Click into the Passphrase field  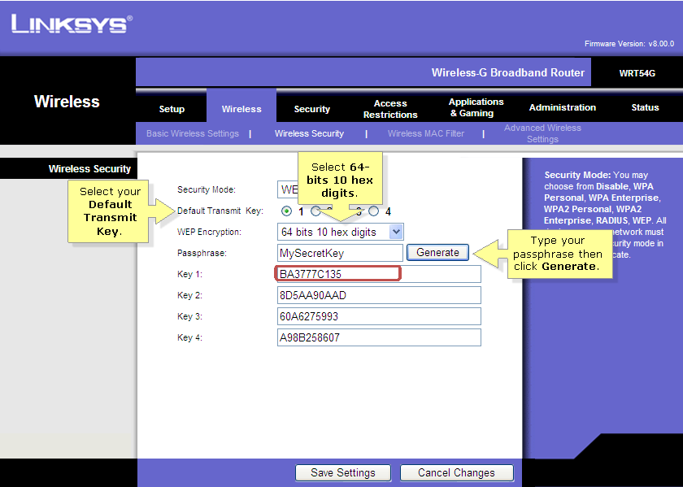[x=340, y=253]
